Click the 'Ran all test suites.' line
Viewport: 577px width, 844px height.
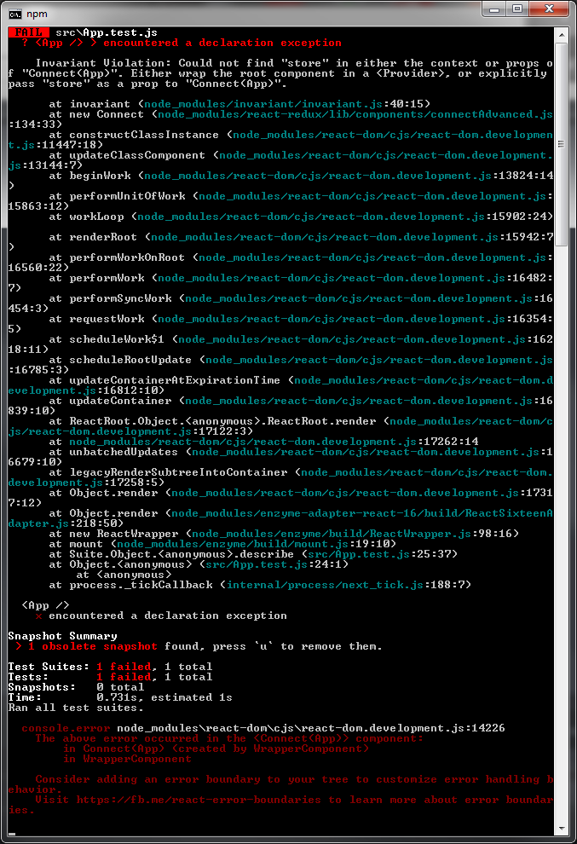coord(76,708)
